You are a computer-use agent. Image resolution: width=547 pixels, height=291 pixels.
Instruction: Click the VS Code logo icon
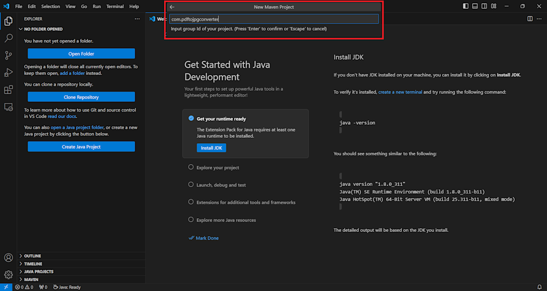click(6, 6)
